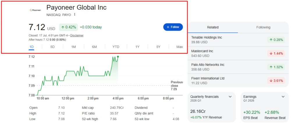
Task: Click the +6.07% Y/Y Revenue text
Action: tap(206, 117)
